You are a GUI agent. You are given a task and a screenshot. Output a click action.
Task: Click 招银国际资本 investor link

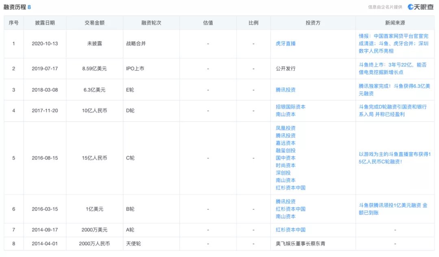[x=291, y=107]
